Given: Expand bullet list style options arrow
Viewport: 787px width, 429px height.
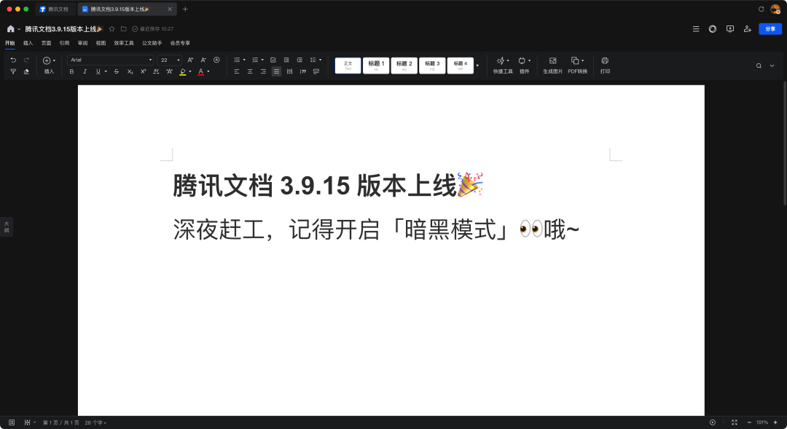Looking at the screenshot, I should pyautogui.click(x=244, y=60).
